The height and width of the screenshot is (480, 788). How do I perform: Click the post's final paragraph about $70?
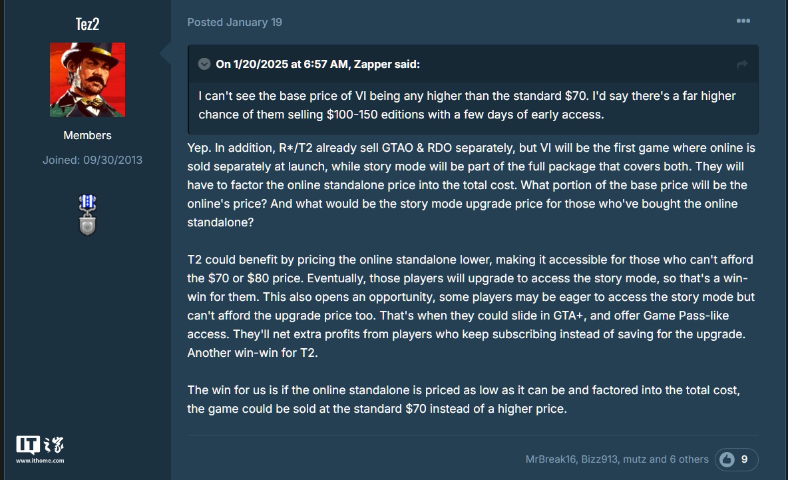463,399
